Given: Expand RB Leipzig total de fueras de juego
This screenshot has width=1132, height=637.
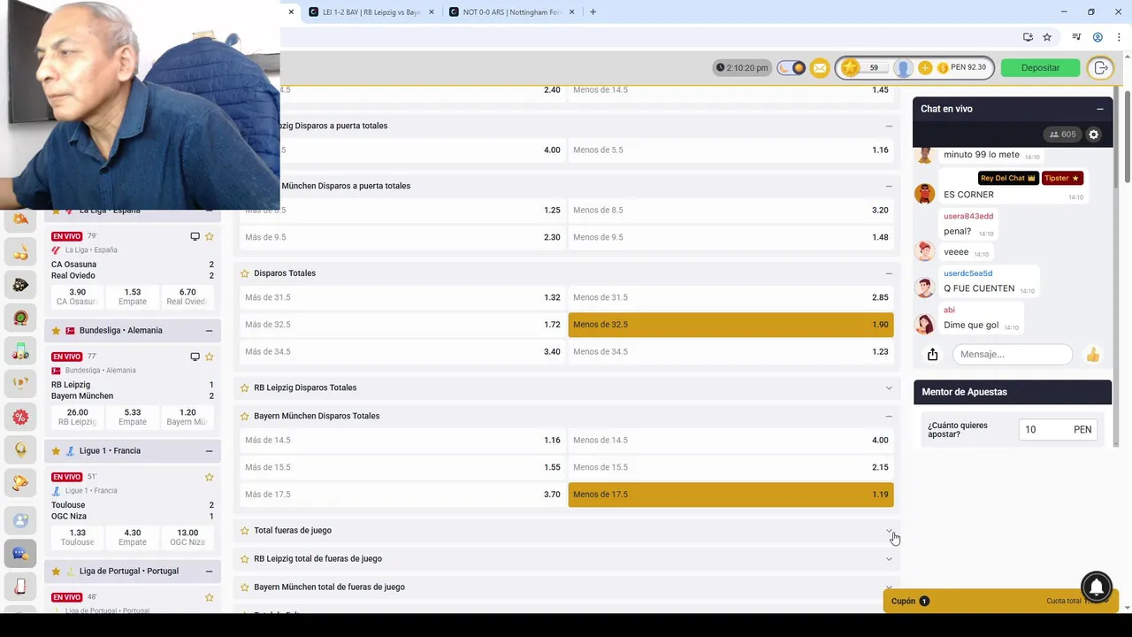Looking at the screenshot, I should click(889, 559).
